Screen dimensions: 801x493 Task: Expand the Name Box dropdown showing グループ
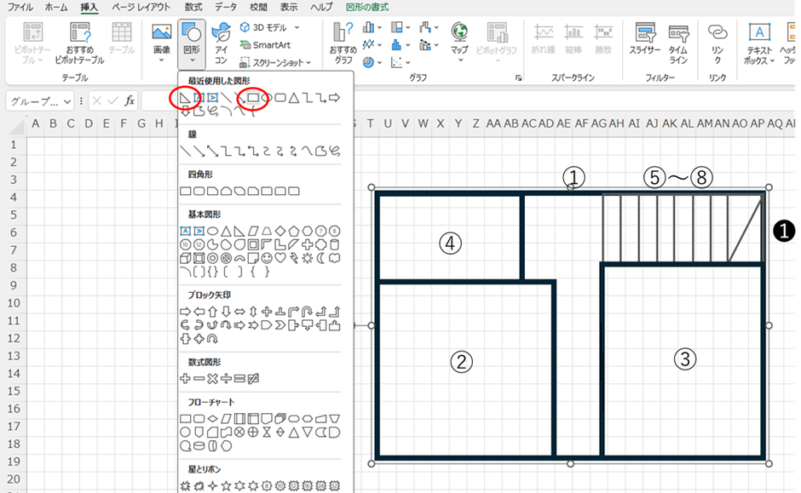[x=68, y=100]
